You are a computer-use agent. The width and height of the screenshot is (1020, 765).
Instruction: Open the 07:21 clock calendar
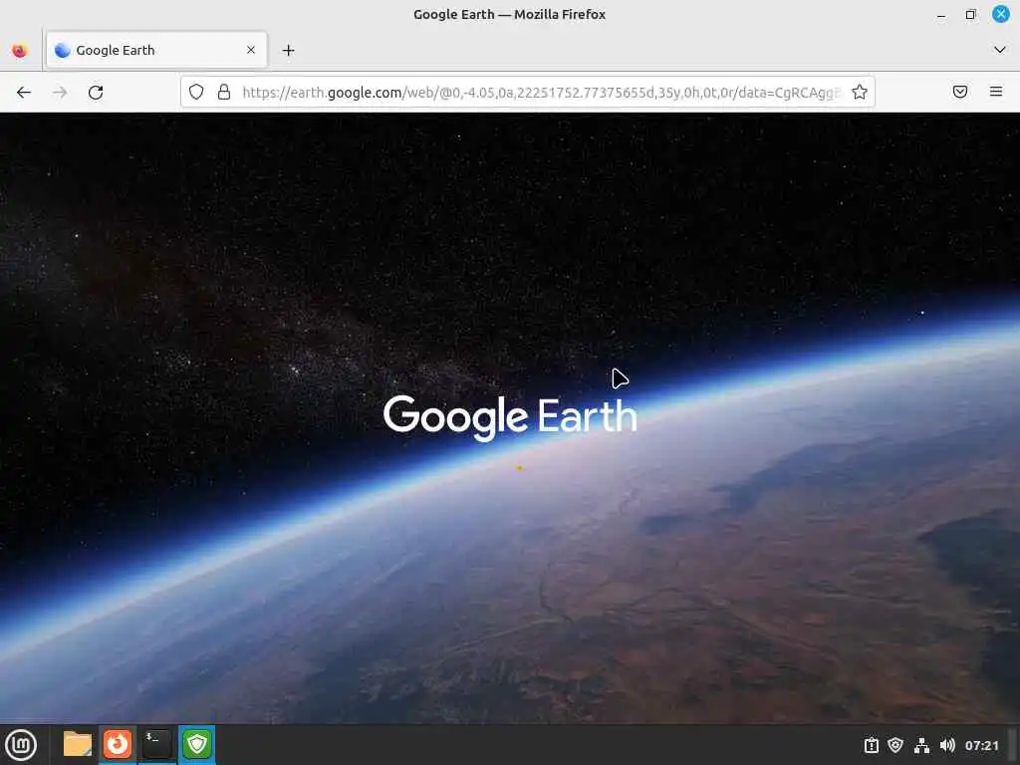981,745
